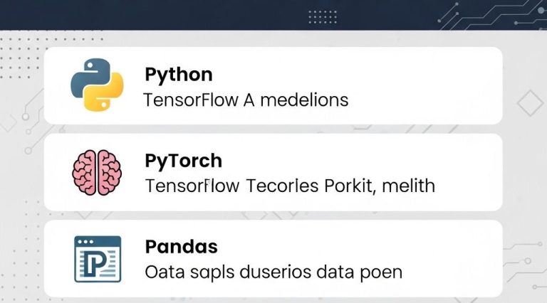547x303 pixels.
Task: Select the Python heading
Action: (179, 74)
